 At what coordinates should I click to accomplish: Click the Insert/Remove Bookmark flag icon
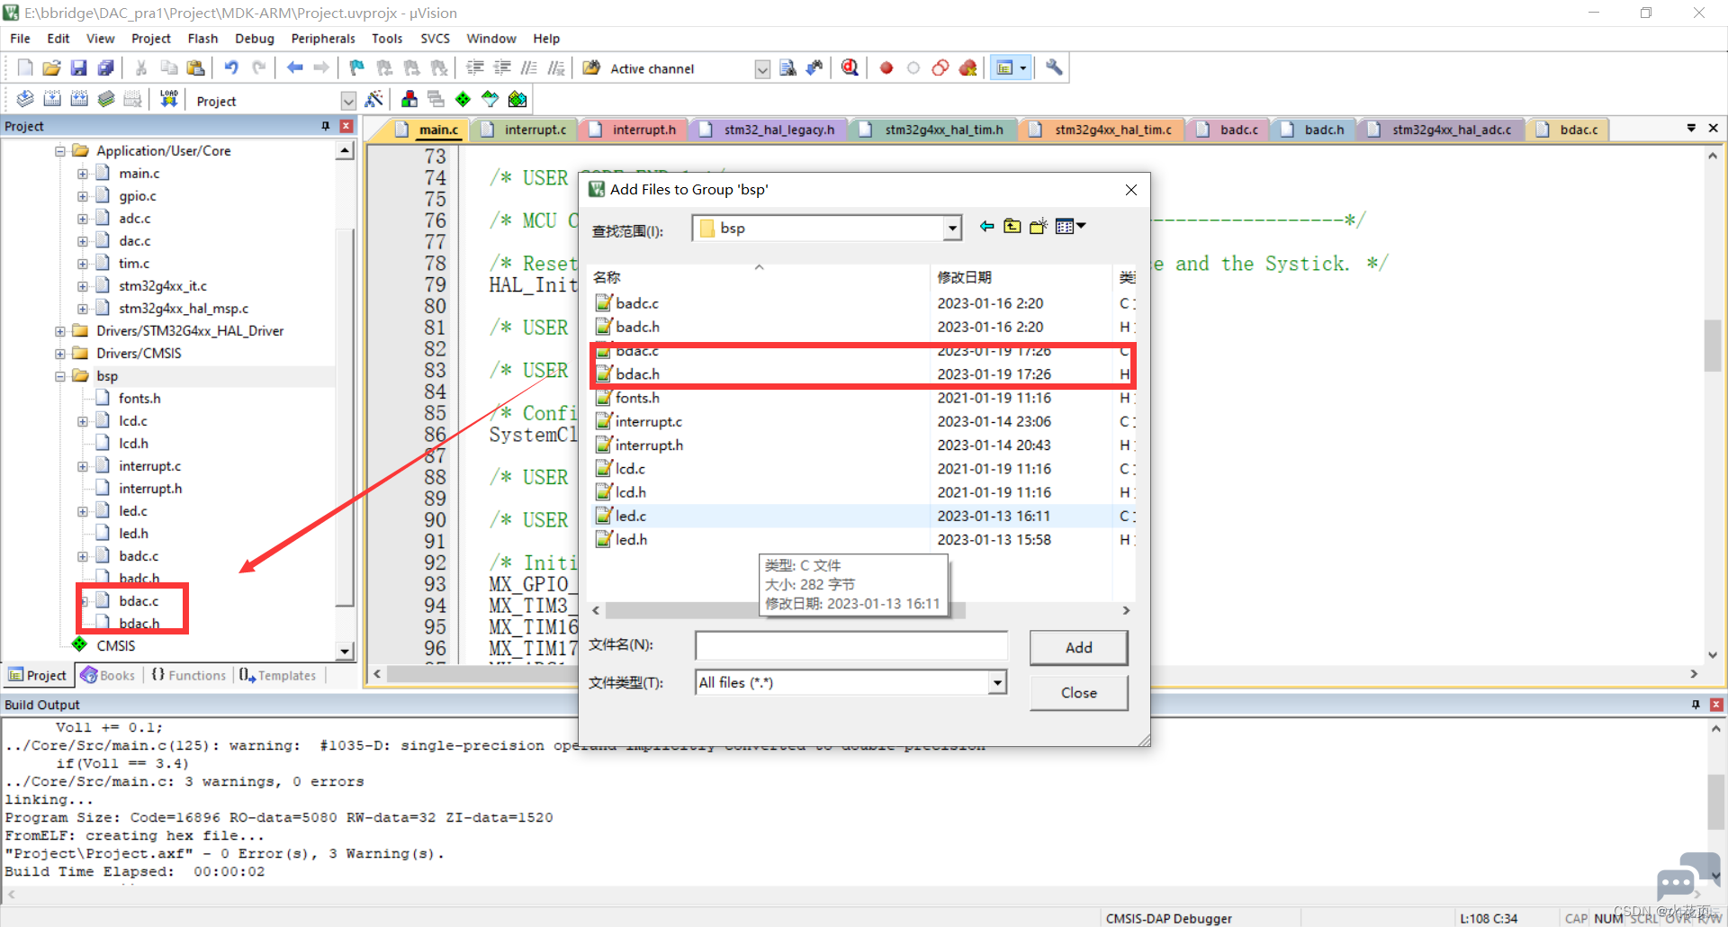357,68
